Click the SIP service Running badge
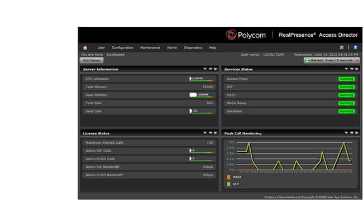The width and height of the screenshot is (363, 223). (x=347, y=87)
